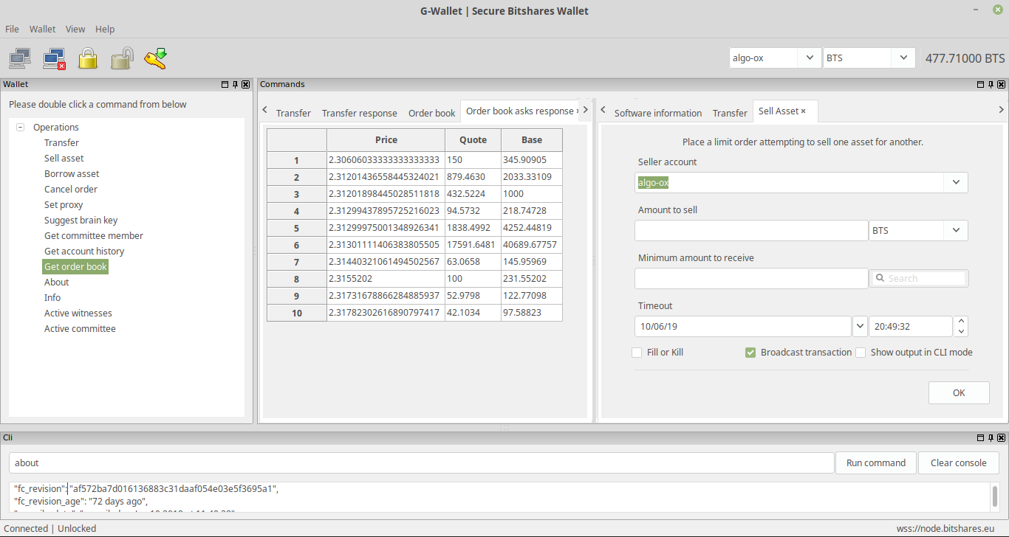Enable Show output in CLI mode

[861, 353]
